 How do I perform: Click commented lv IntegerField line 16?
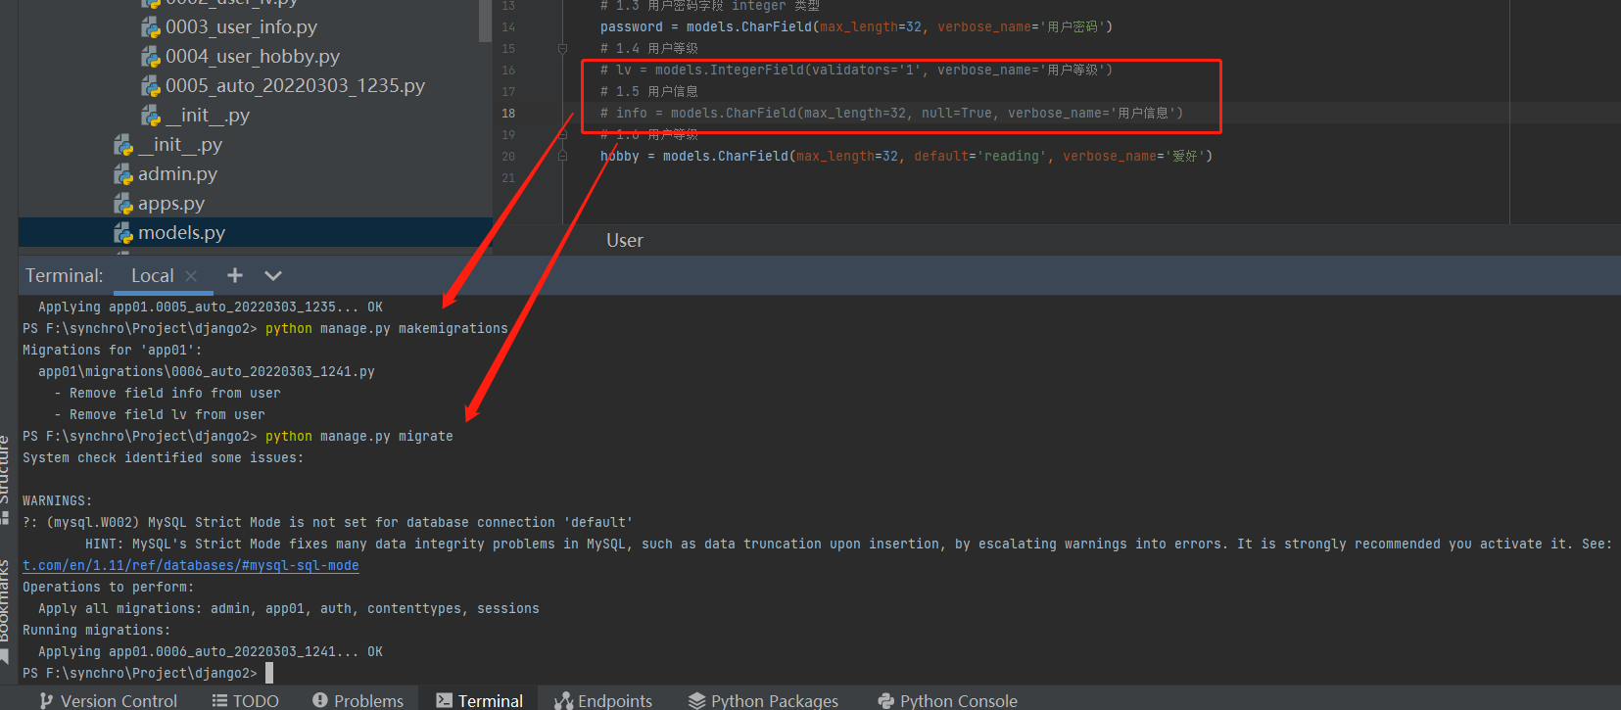[x=856, y=71]
